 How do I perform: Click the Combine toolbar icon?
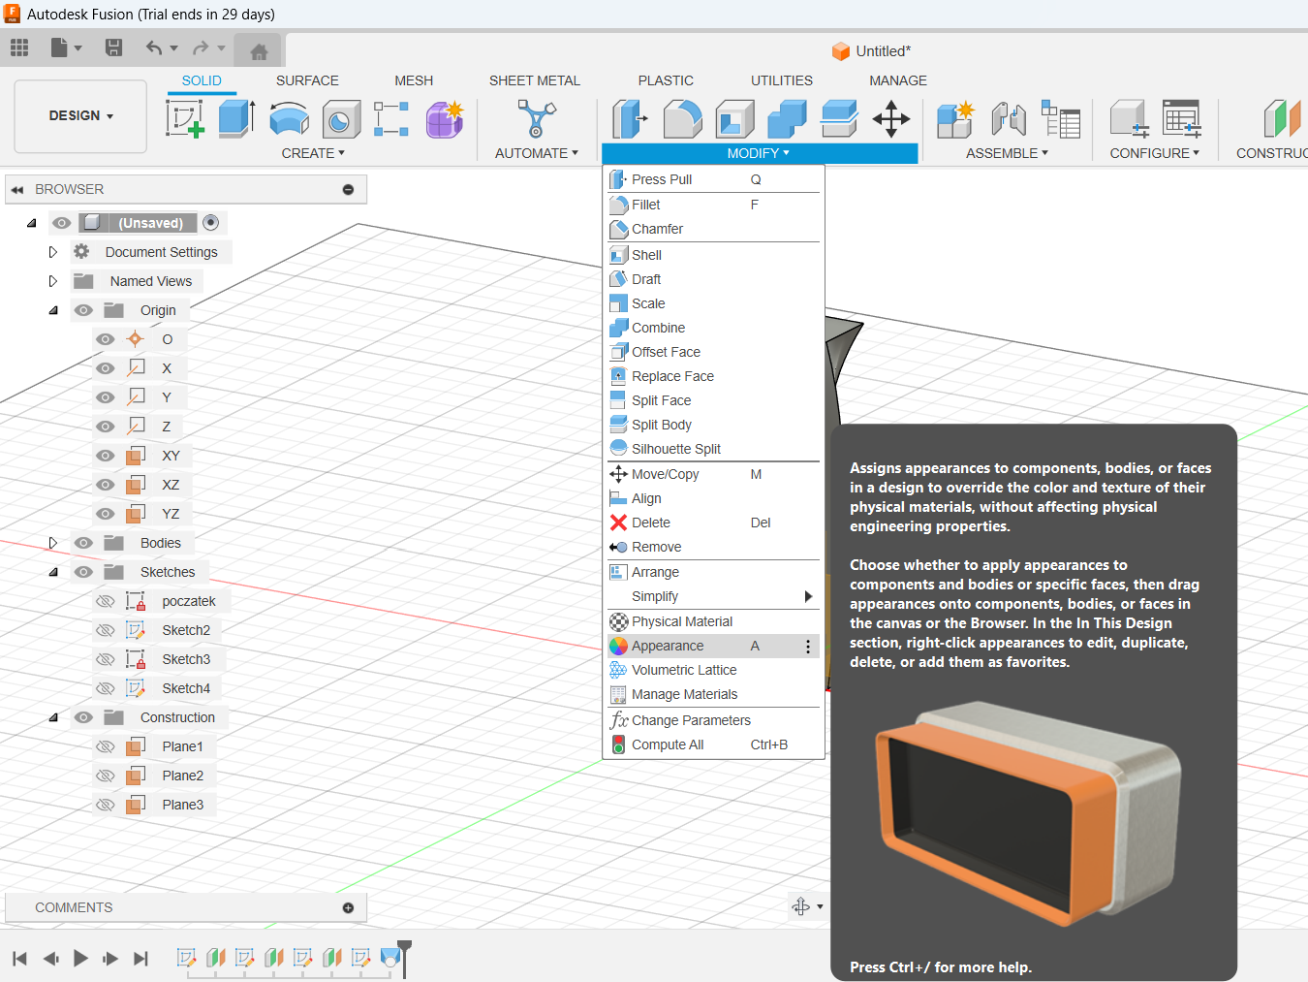pyautogui.click(x=787, y=119)
